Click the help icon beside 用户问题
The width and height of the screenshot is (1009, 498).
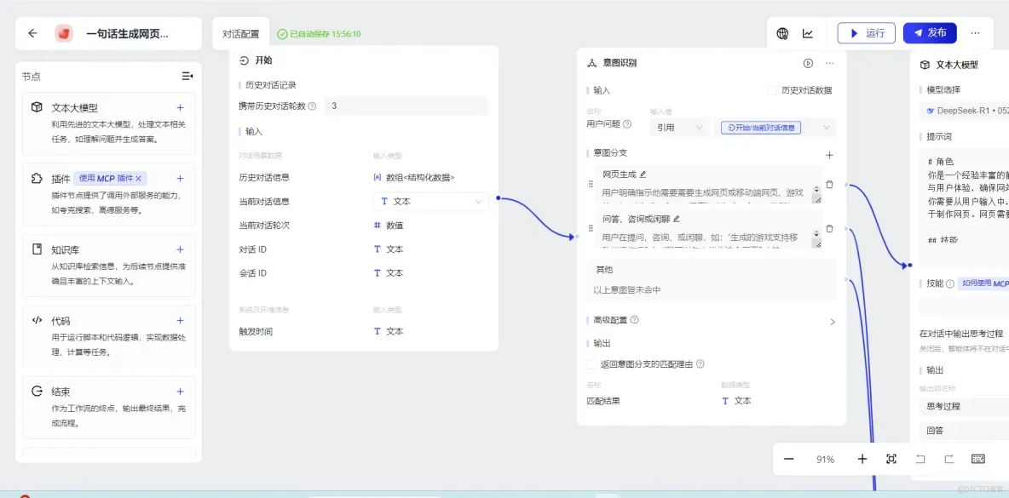click(627, 124)
